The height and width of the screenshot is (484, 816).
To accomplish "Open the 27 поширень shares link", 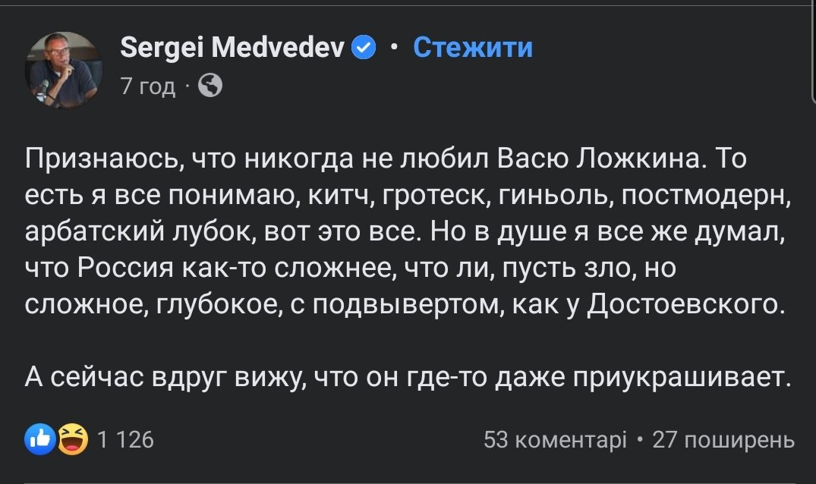I will pos(723,439).
